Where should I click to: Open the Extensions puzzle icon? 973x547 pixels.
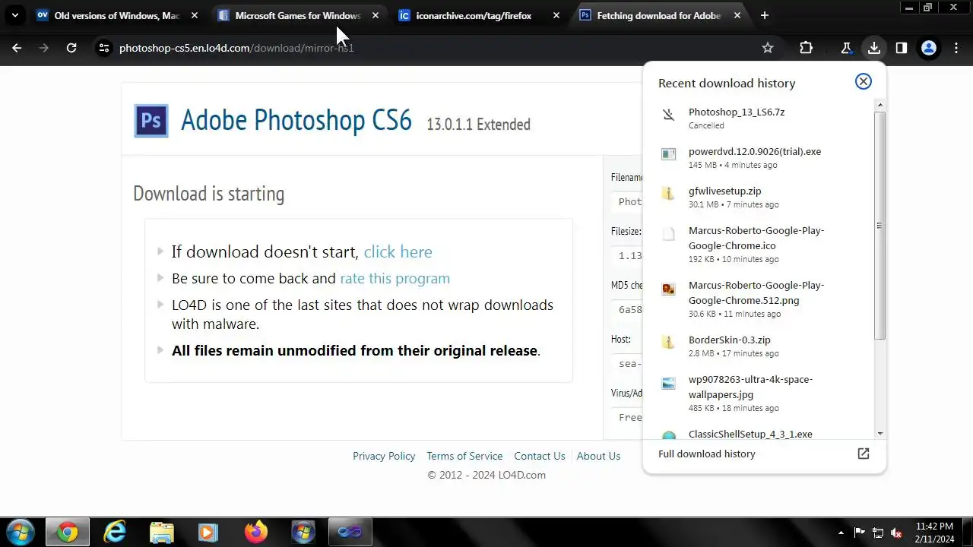pos(806,48)
